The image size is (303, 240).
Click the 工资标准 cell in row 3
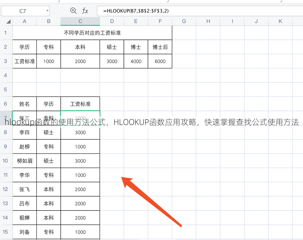tap(25, 61)
